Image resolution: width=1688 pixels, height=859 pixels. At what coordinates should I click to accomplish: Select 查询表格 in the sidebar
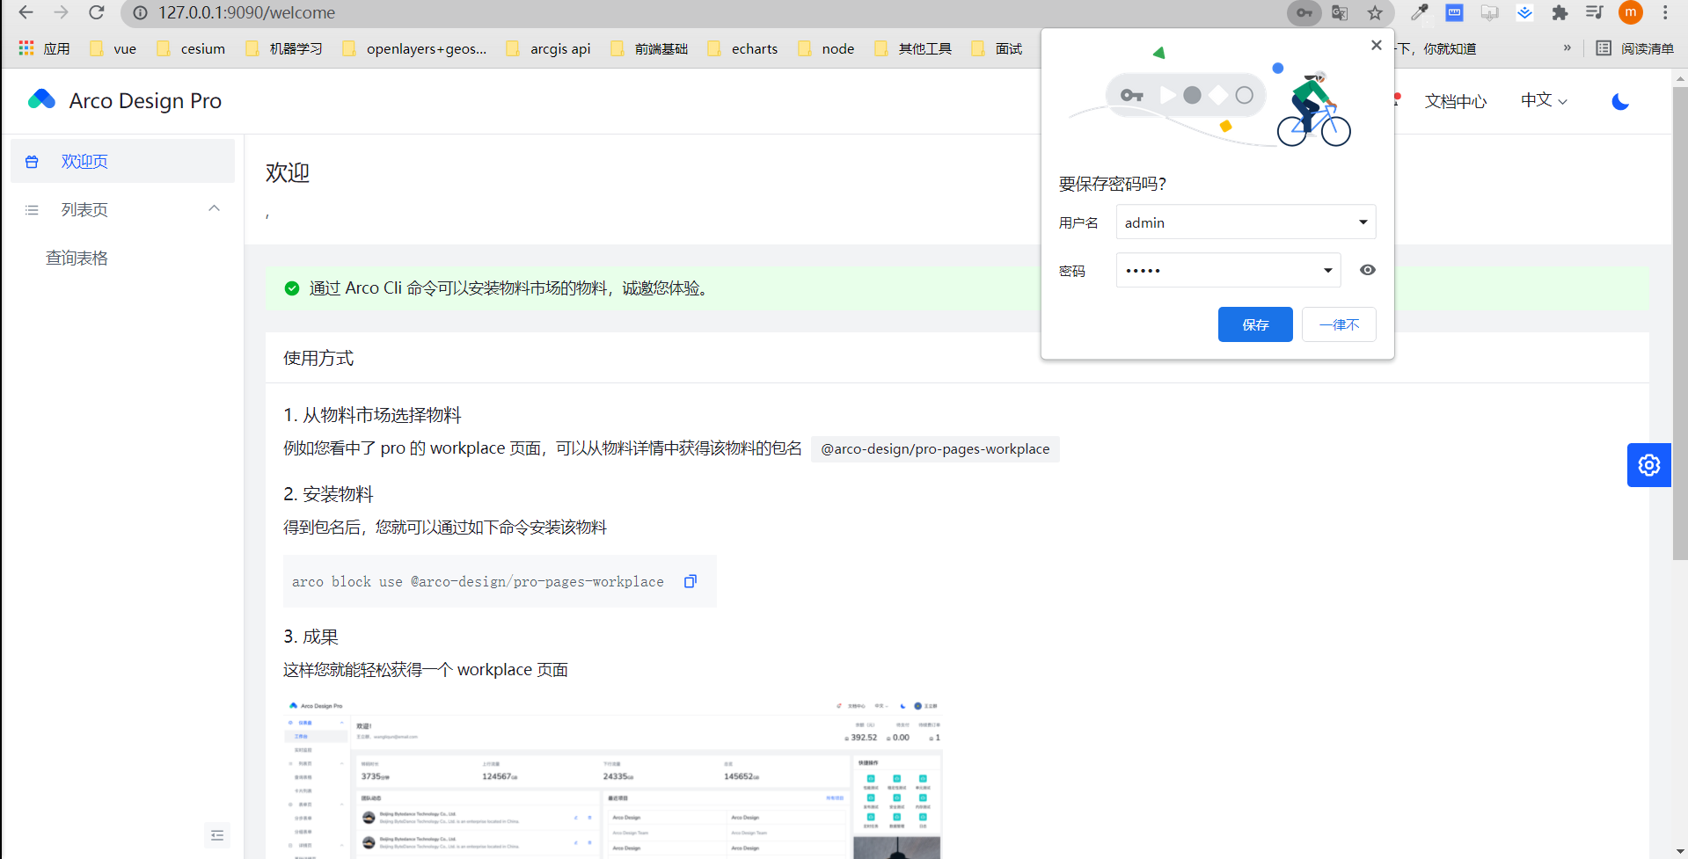pyautogui.click(x=77, y=257)
